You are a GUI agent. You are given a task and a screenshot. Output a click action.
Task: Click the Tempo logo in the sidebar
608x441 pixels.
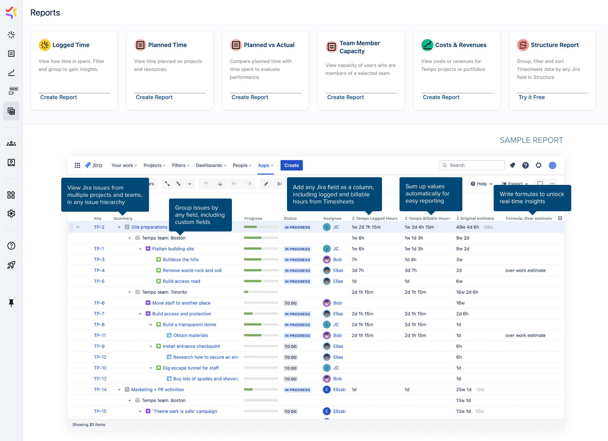(x=11, y=12)
